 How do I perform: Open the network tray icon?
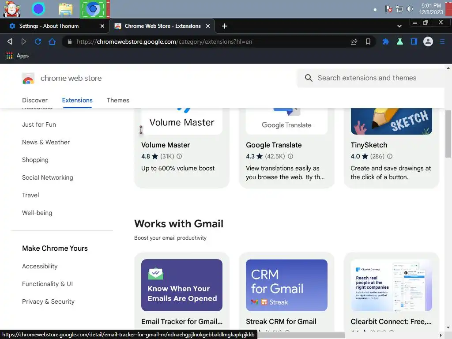coord(399,9)
